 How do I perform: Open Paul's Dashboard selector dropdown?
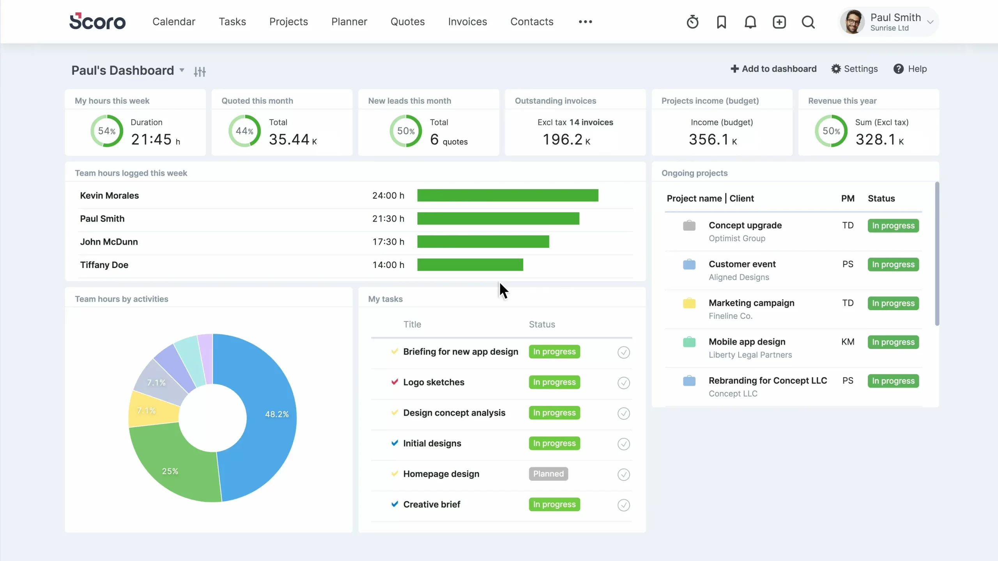click(x=181, y=71)
